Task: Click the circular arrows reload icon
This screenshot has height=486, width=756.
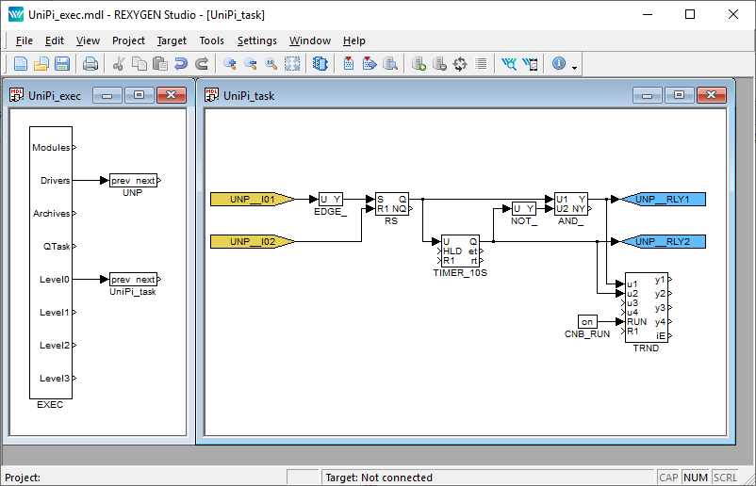Action: tap(460, 64)
